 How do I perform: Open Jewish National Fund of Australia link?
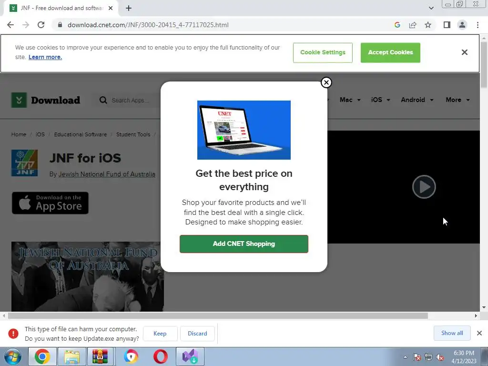(107, 174)
